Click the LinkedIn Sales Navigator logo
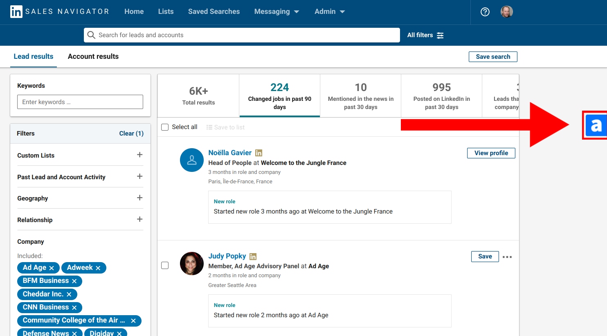This screenshot has height=336, width=607. pos(60,11)
